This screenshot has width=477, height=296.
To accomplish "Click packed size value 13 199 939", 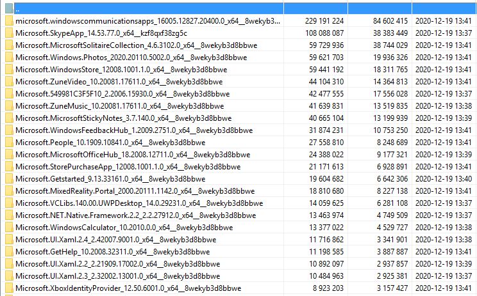I will tap(390, 118).
